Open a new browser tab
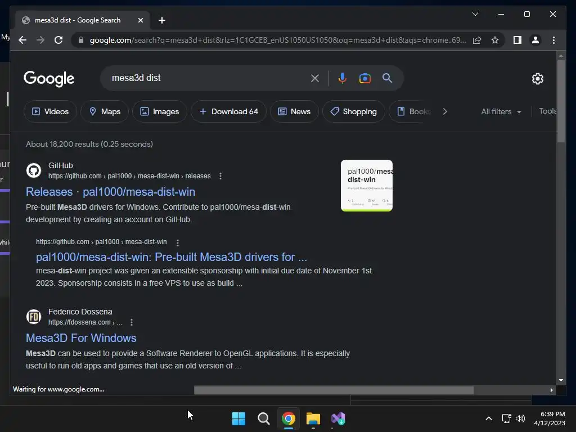Image resolution: width=576 pixels, height=432 pixels. [x=161, y=20]
